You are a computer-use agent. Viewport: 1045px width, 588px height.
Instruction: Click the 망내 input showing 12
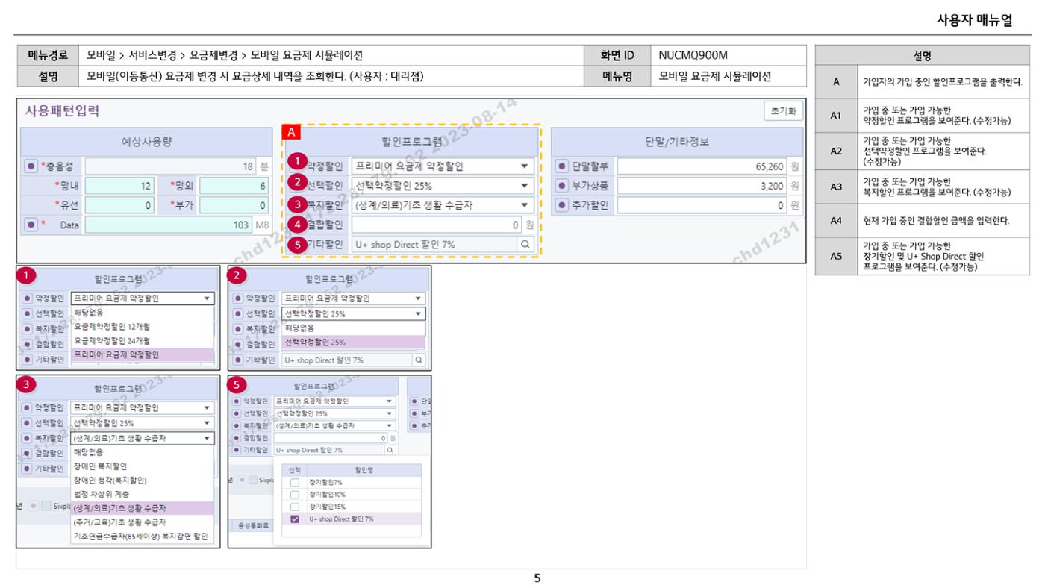pos(119,186)
